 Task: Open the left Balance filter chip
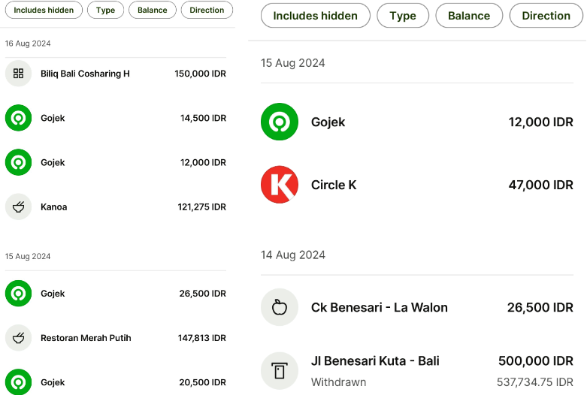click(x=153, y=10)
